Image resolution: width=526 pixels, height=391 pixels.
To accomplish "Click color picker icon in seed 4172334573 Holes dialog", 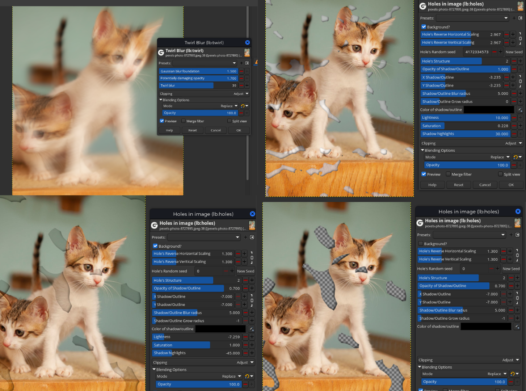I will pyautogui.click(x=520, y=110).
